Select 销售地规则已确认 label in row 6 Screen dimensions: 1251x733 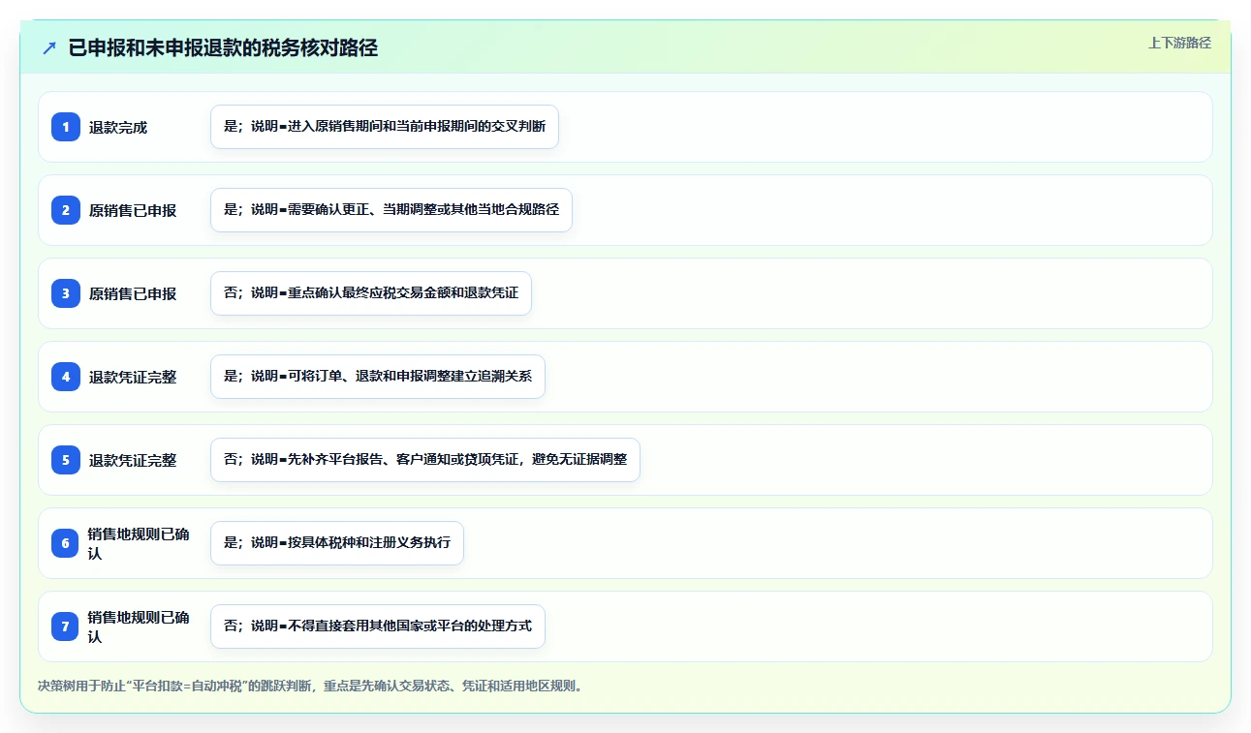[139, 543]
